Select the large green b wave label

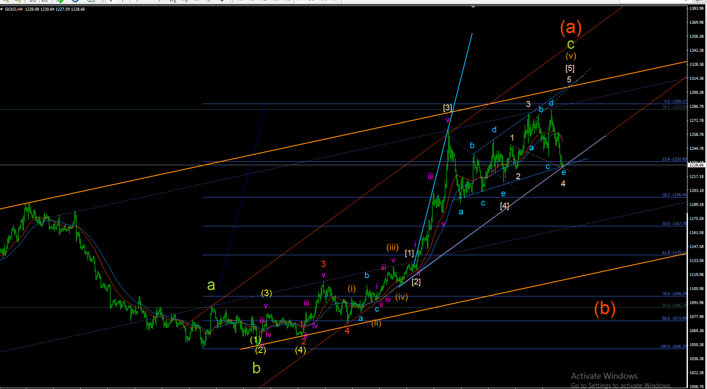(x=256, y=368)
